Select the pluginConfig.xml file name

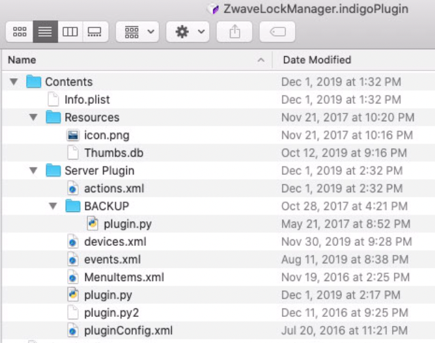[128, 331]
